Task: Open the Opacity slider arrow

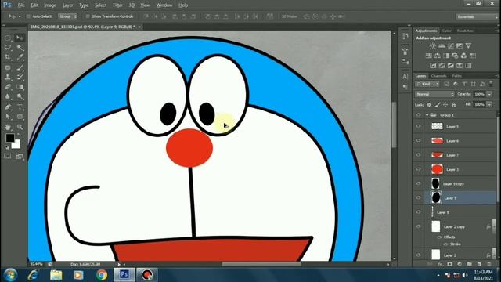Action: [x=489, y=94]
